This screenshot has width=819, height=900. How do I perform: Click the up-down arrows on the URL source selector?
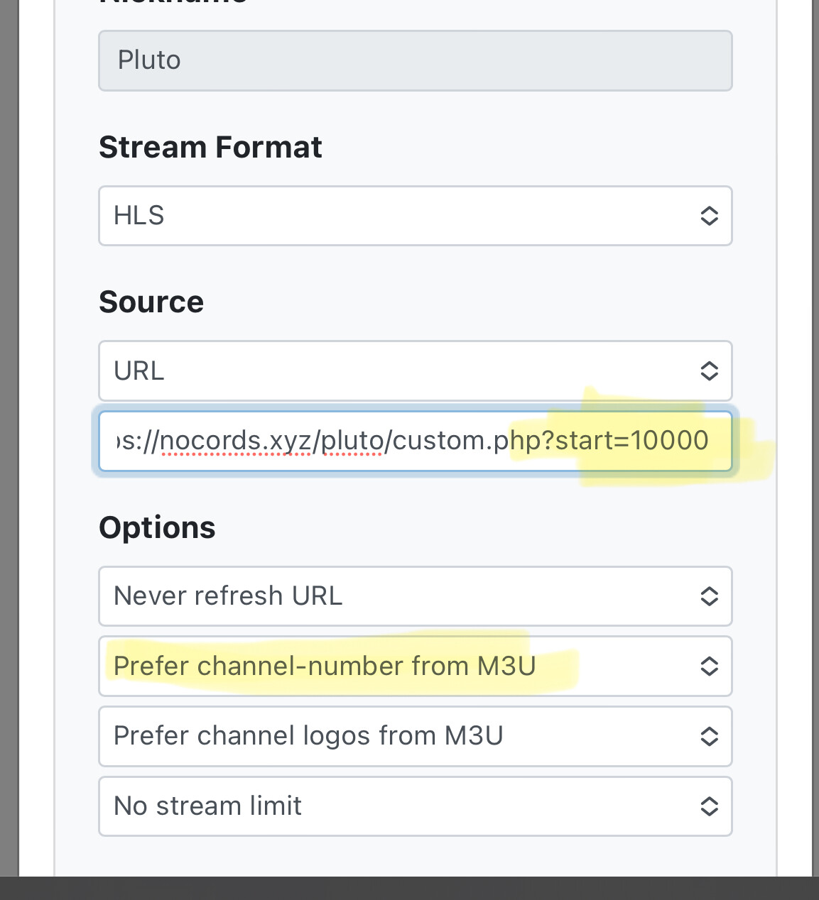(709, 371)
